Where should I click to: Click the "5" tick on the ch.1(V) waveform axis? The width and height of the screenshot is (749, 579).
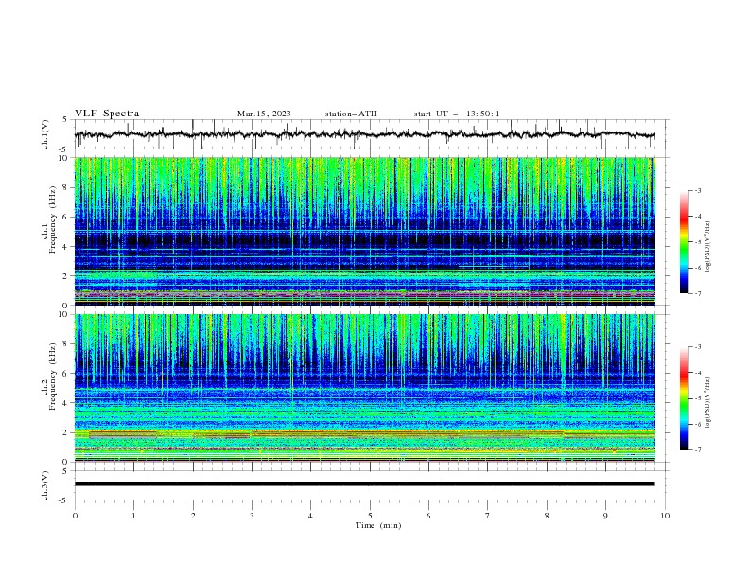pos(66,119)
